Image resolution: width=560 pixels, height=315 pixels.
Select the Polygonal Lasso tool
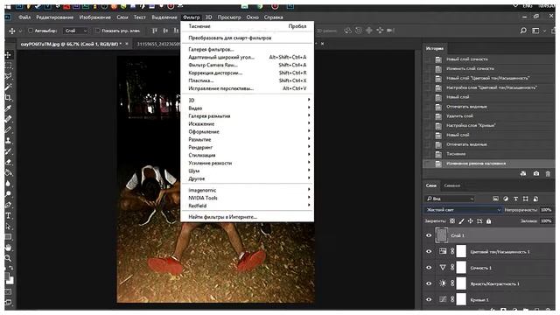[8, 76]
